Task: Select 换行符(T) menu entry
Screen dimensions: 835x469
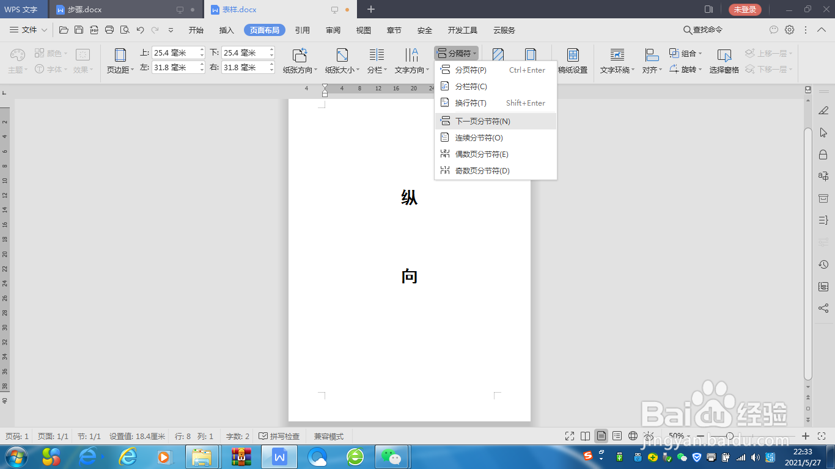Action: pos(496,103)
